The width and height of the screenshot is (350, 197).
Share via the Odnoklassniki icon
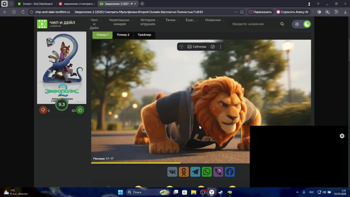click(184, 172)
